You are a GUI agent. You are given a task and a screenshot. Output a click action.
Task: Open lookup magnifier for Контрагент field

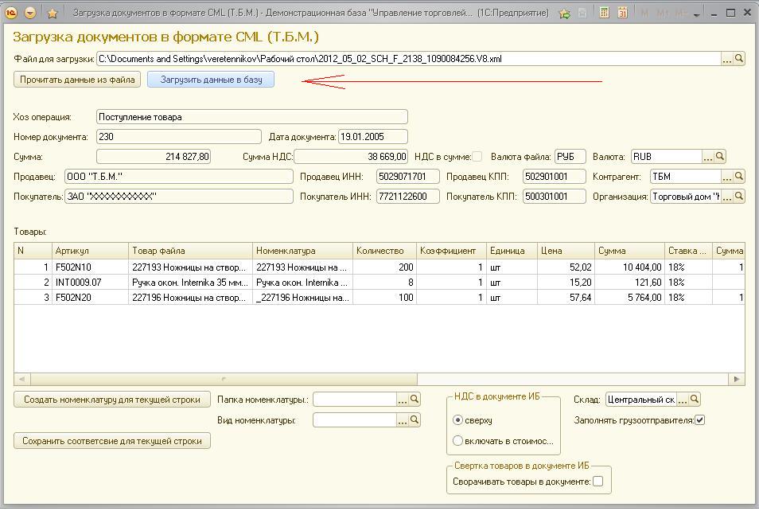pos(739,177)
